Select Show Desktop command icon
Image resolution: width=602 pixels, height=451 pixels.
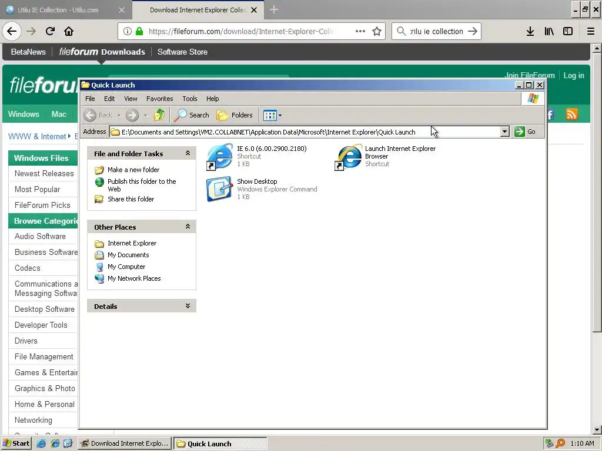click(x=220, y=189)
